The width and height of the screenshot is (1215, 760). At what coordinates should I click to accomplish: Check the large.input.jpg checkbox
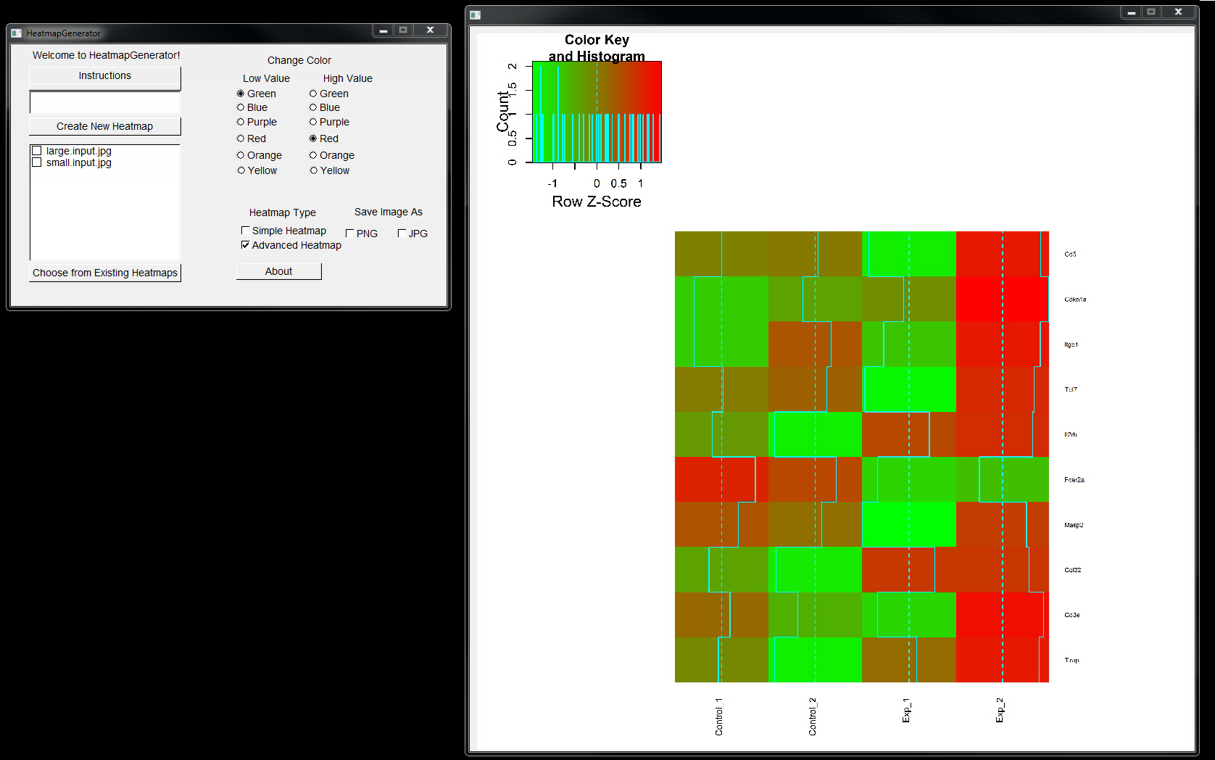click(37, 151)
